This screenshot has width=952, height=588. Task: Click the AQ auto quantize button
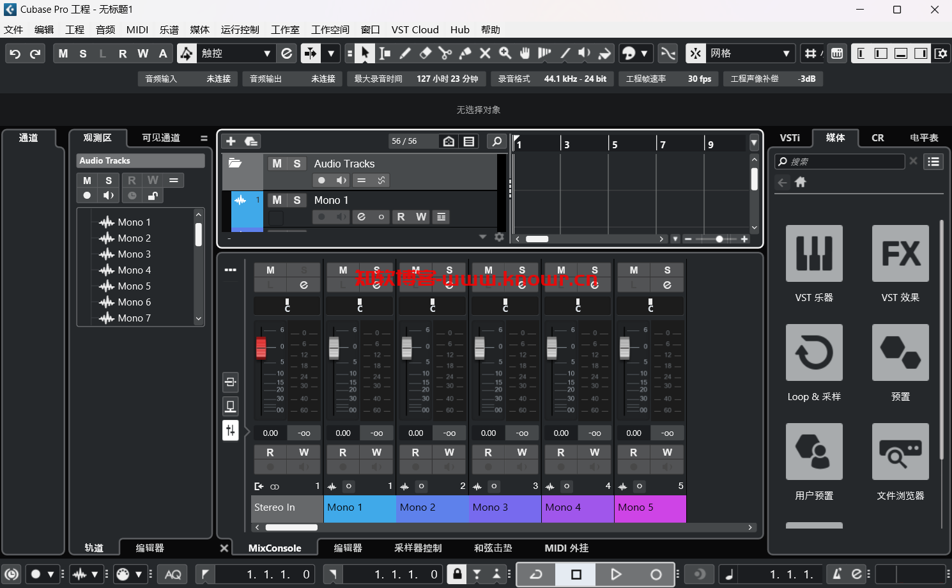[173, 575]
